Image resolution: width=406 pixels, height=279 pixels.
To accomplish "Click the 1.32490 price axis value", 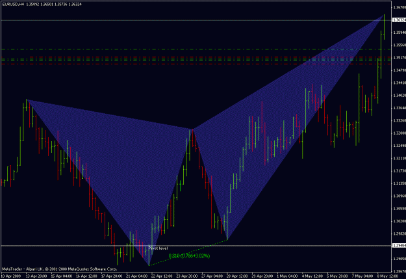I will click(400, 146).
